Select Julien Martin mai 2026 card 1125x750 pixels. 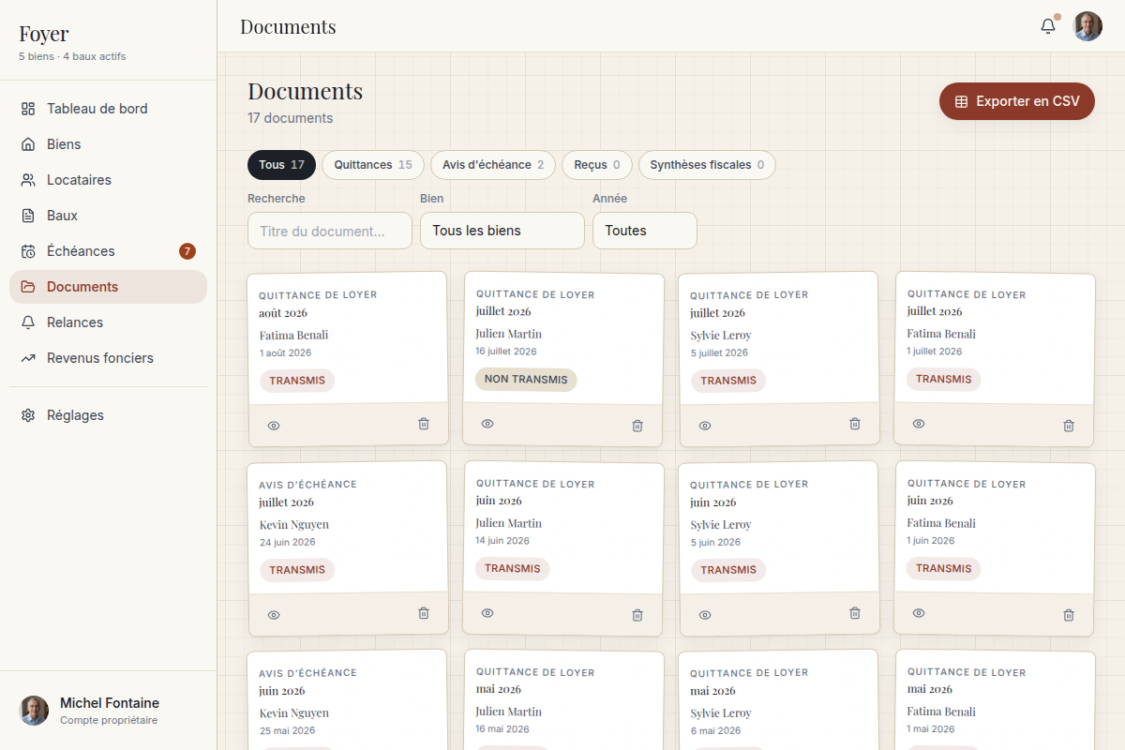564,699
